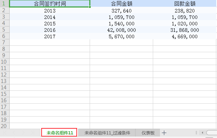This screenshot has width=217, height=138.
Task: Open the 仪表板 sheet tab
Action: coord(148,133)
